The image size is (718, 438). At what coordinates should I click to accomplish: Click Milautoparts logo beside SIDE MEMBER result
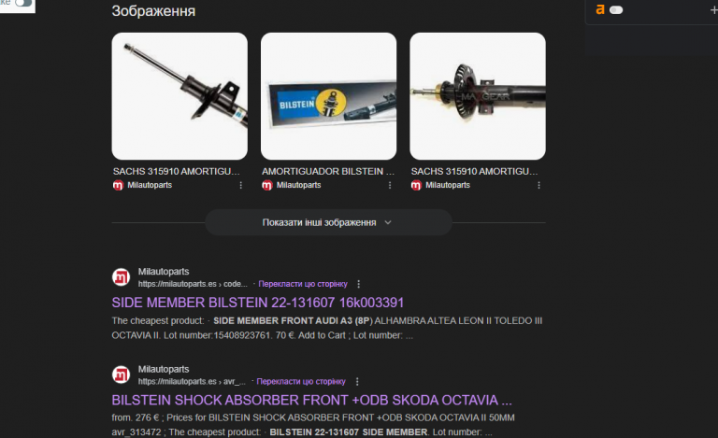coord(122,277)
